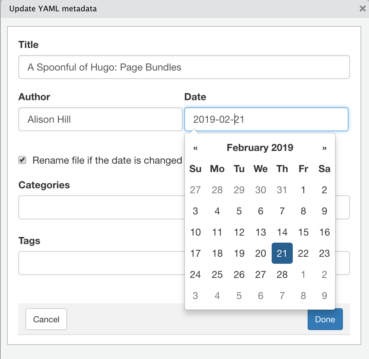Open the Tags selection box
The height and width of the screenshot is (359, 369).
point(101,263)
